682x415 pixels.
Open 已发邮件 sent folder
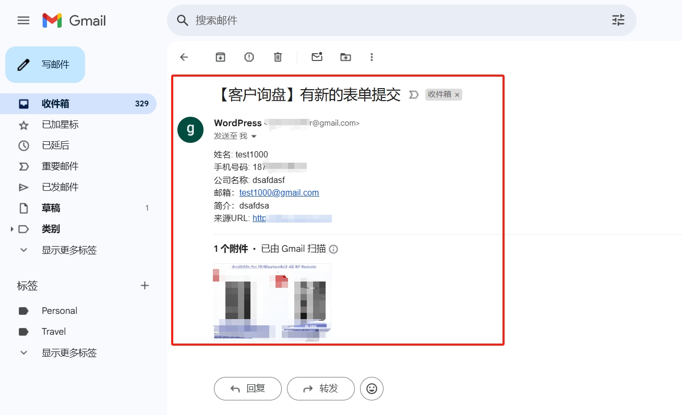78,187
